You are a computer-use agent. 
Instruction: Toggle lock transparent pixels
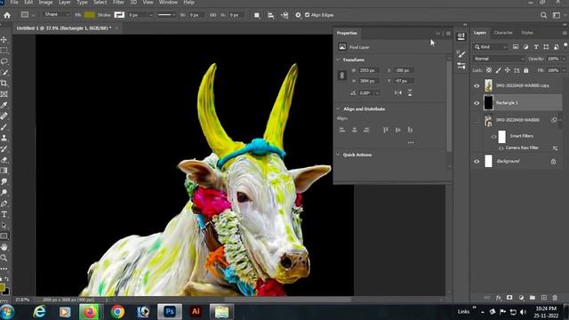(489, 70)
